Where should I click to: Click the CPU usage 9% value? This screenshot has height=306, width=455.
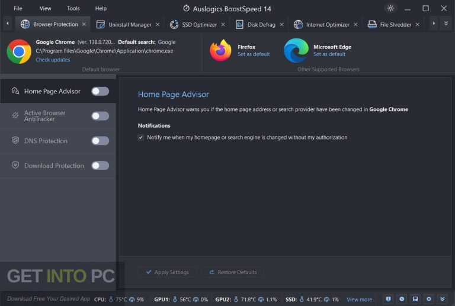[140, 300]
